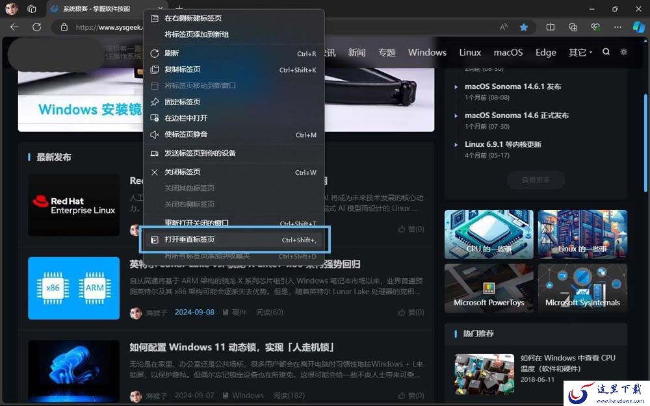Open the three-dot settings menu
The height and width of the screenshot is (406, 650).
(x=617, y=27)
